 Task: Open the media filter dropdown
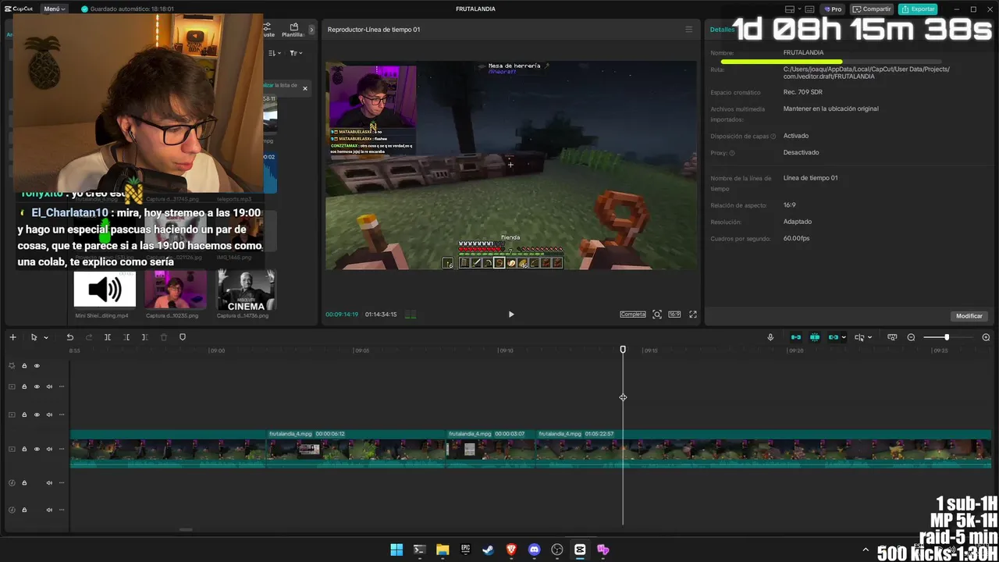coord(296,53)
